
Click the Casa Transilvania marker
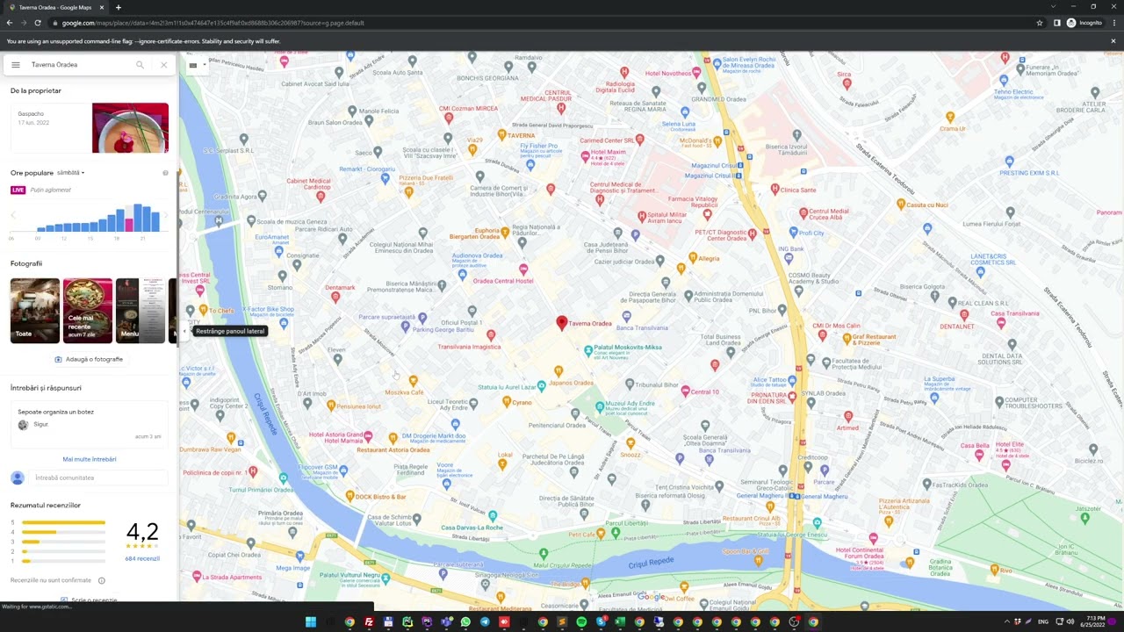[x=1000, y=323]
